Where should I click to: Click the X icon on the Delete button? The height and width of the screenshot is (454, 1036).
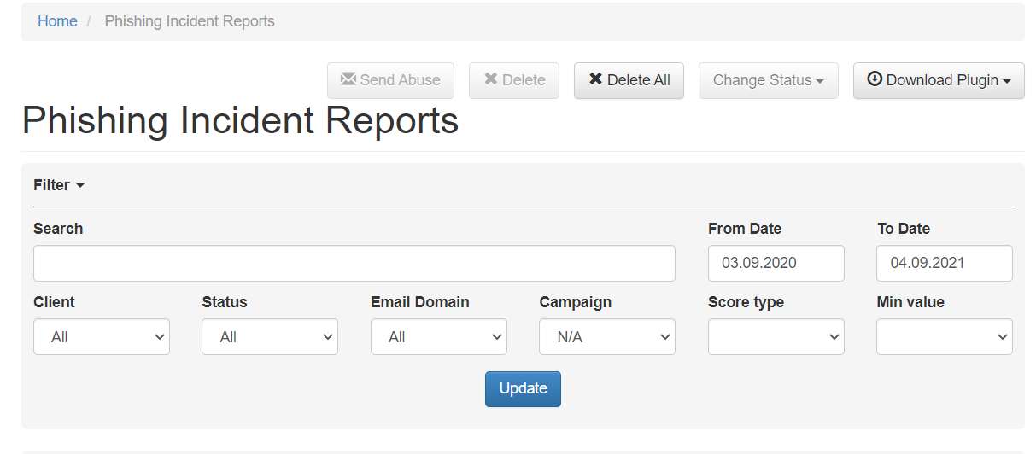click(x=490, y=79)
